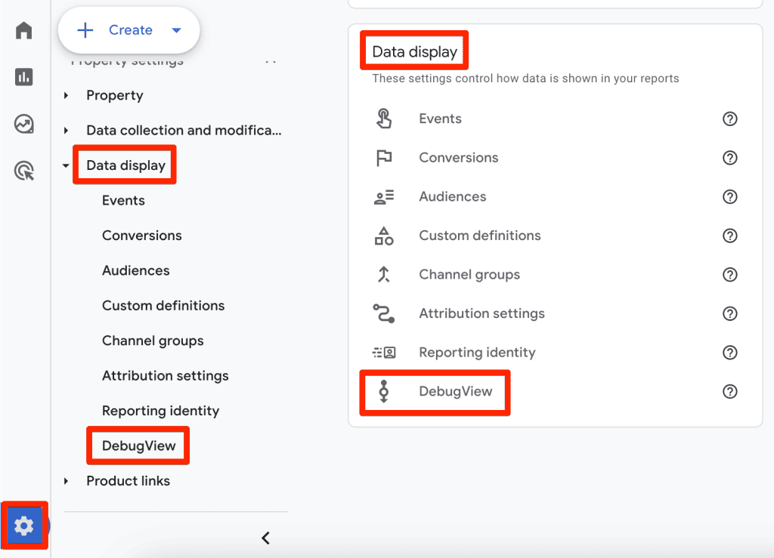Collapse the sidebar with the left chevron
This screenshot has height=558, width=774.
pos(265,538)
